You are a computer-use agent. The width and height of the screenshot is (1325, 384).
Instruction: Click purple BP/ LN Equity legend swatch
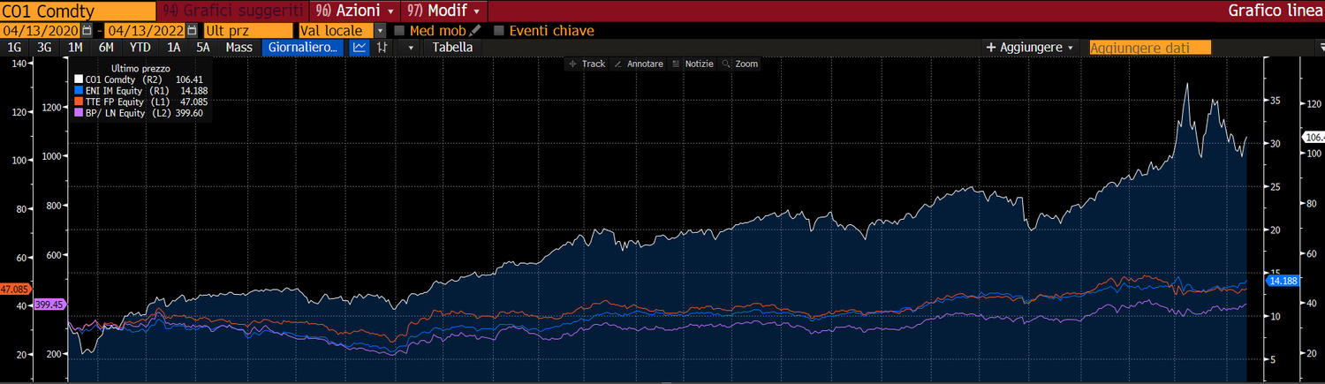point(78,112)
